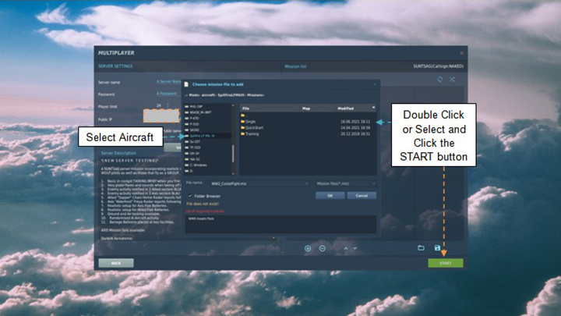Move mission up with the up arrow
Viewport: 561px width, 316px height.
pos(344,248)
